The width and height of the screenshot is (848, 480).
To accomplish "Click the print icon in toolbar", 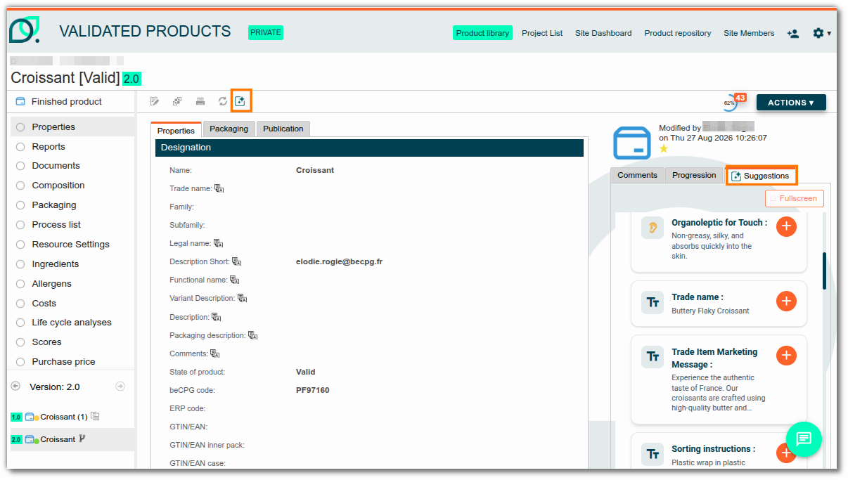I will pos(200,101).
